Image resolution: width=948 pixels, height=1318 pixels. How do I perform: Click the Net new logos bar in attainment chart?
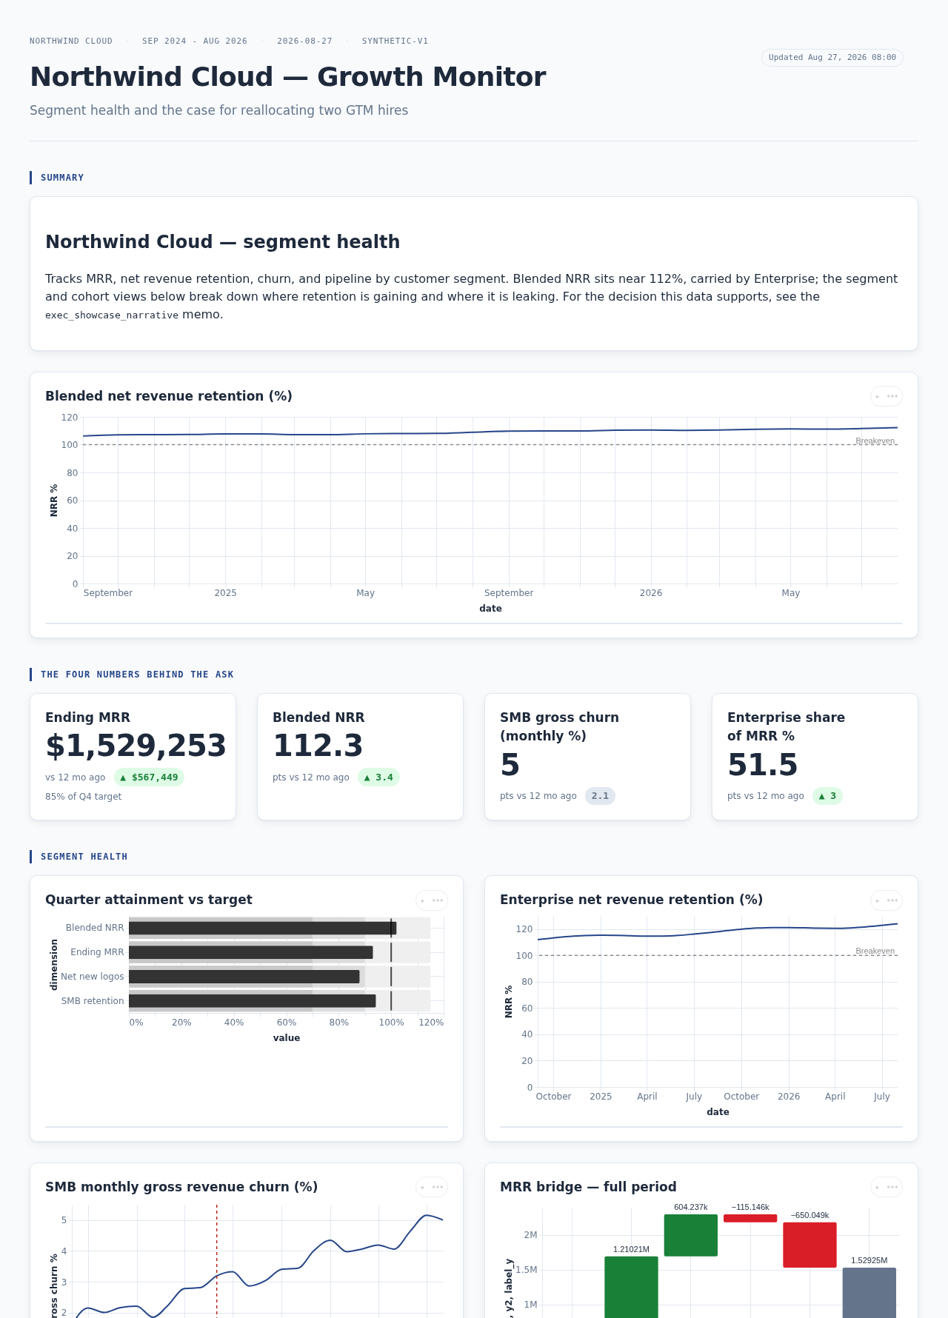click(x=244, y=977)
